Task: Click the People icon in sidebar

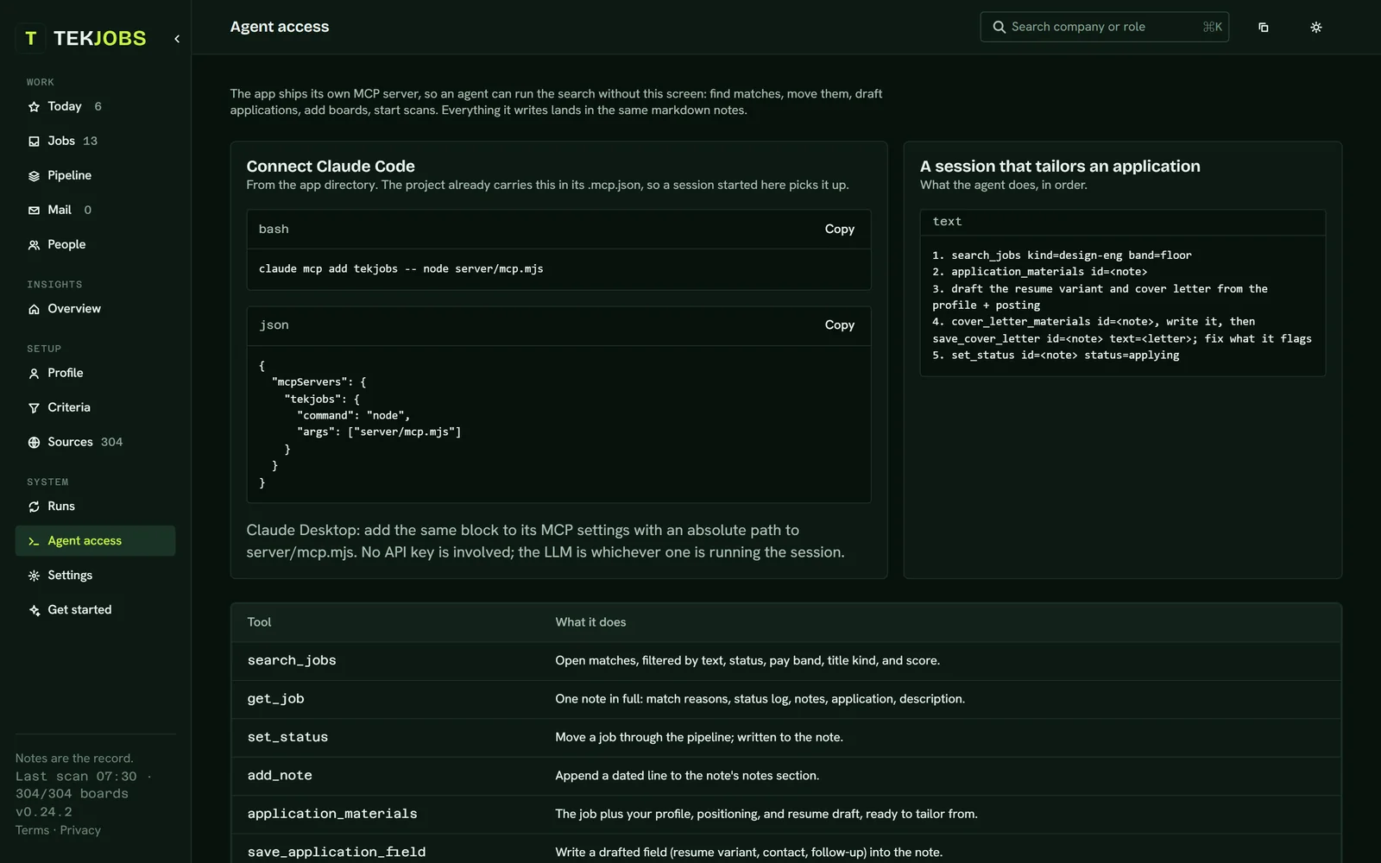Action: pos(34,245)
